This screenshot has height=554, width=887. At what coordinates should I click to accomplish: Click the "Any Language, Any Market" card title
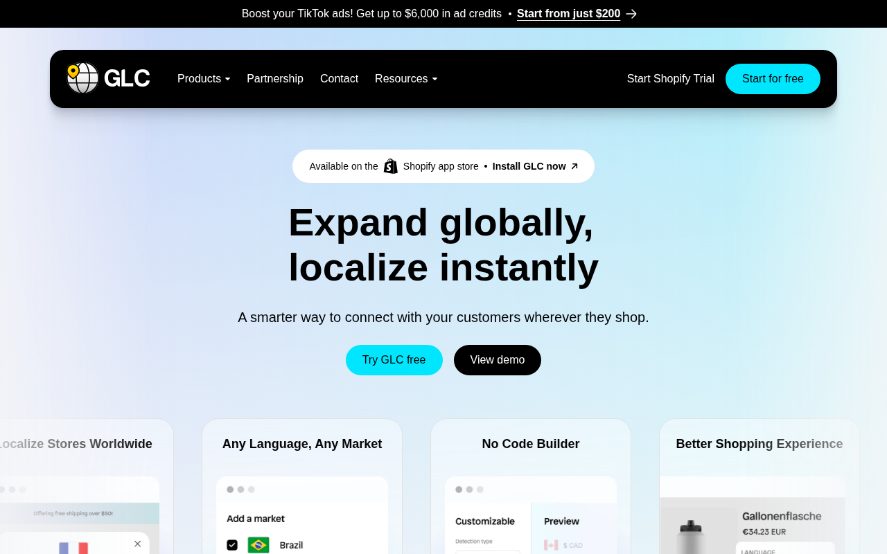(302, 444)
